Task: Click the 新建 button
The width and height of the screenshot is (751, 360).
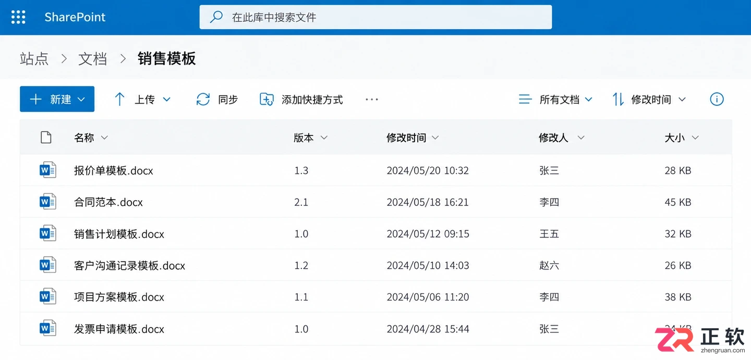Action: pyautogui.click(x=57, y=99)
